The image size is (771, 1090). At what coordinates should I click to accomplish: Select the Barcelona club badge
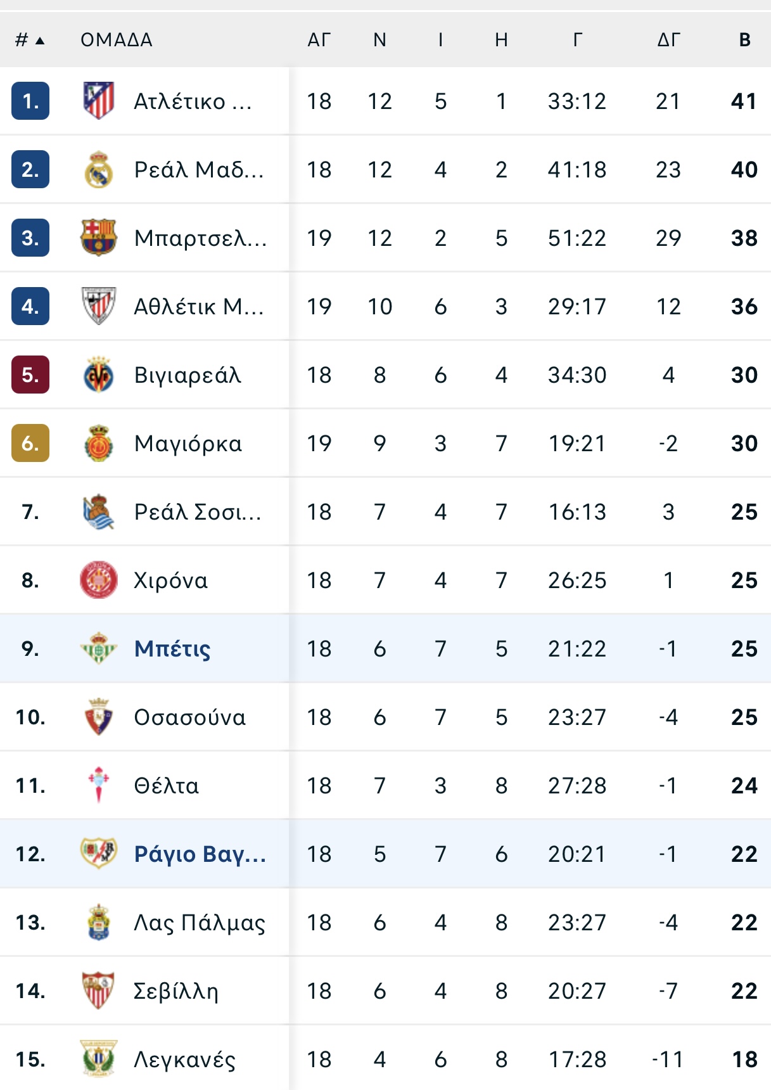pyautogui.click(x=99, y=238)
